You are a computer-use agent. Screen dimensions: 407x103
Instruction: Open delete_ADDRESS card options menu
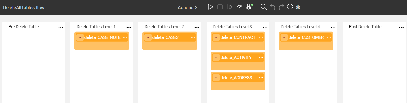[261, 77]
